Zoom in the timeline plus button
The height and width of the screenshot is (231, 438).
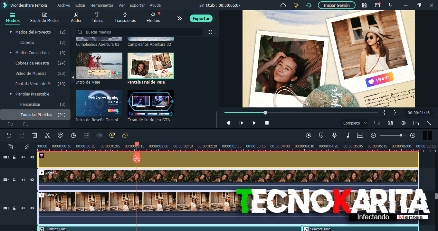pyautogui.click(x=413, y=135)
